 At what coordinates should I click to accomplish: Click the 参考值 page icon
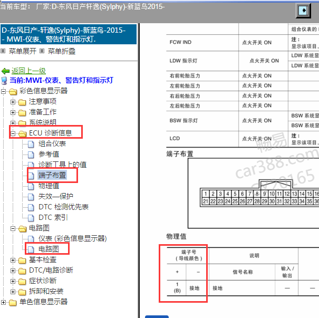[x=31, y=155]
